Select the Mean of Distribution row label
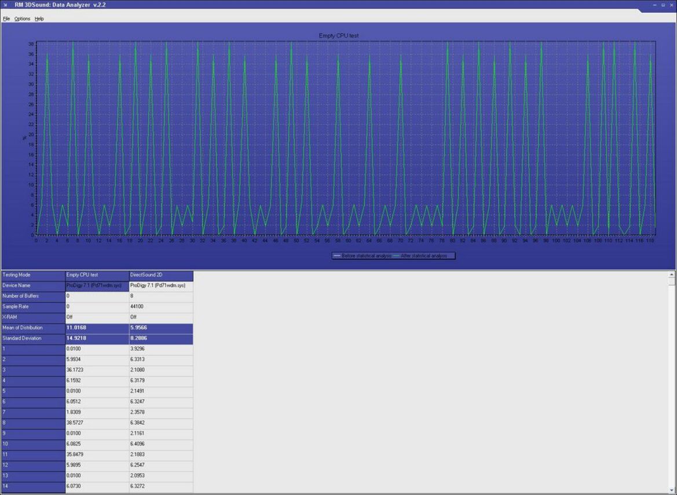The height and width of the screenshot is (495, 677). [x=33, y=328]
